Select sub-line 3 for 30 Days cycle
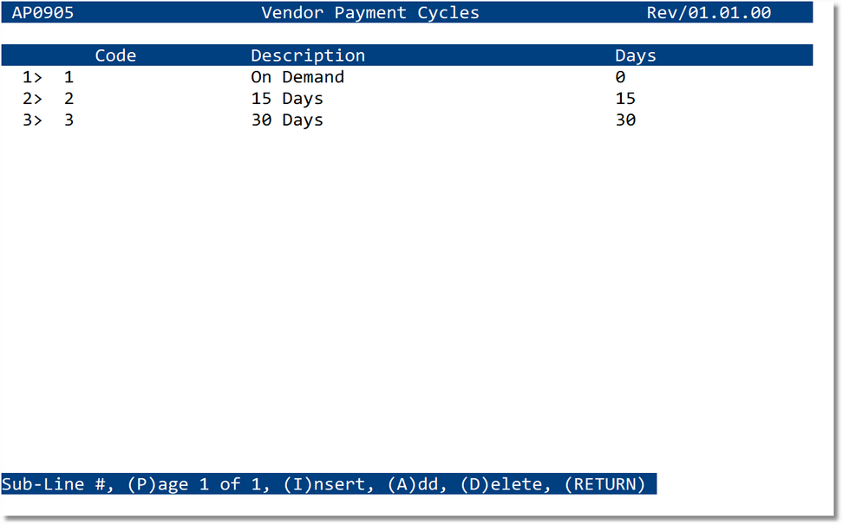843x525 pixels. click(x=31, y=120)
